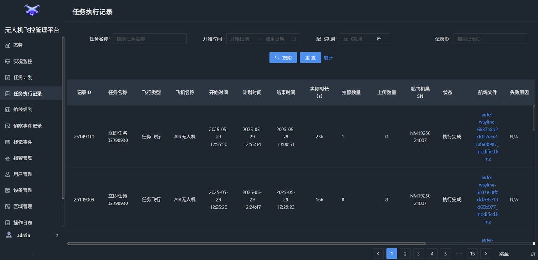The image size is (538, 260).
Task: Open 实况监控 menu item
Action: click(x=31, y=61)
